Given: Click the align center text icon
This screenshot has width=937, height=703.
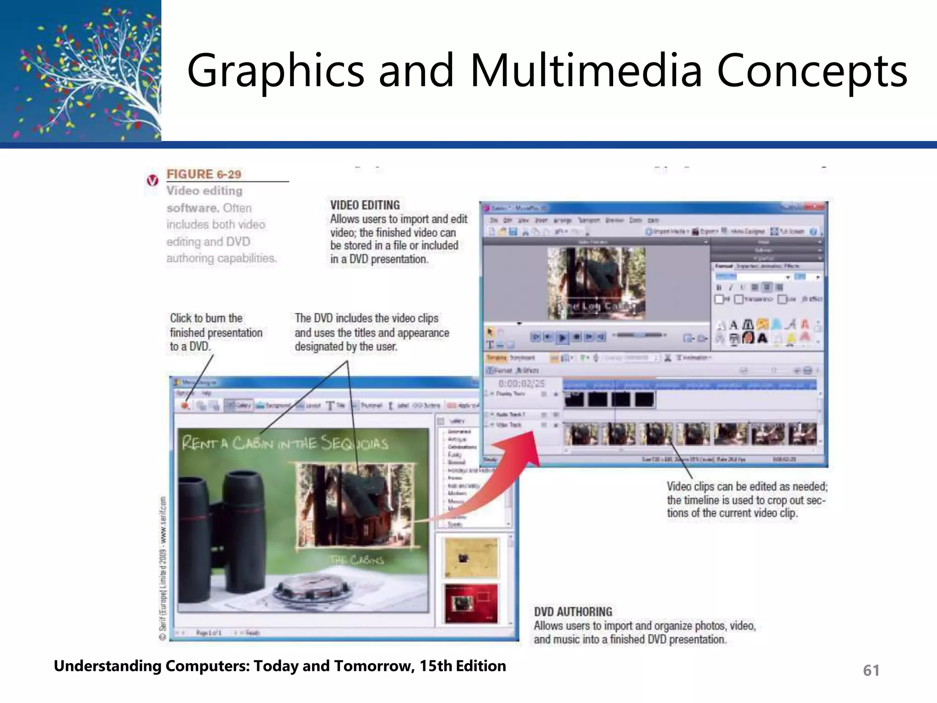Looking at the screenshot, I should coord(767,287).
